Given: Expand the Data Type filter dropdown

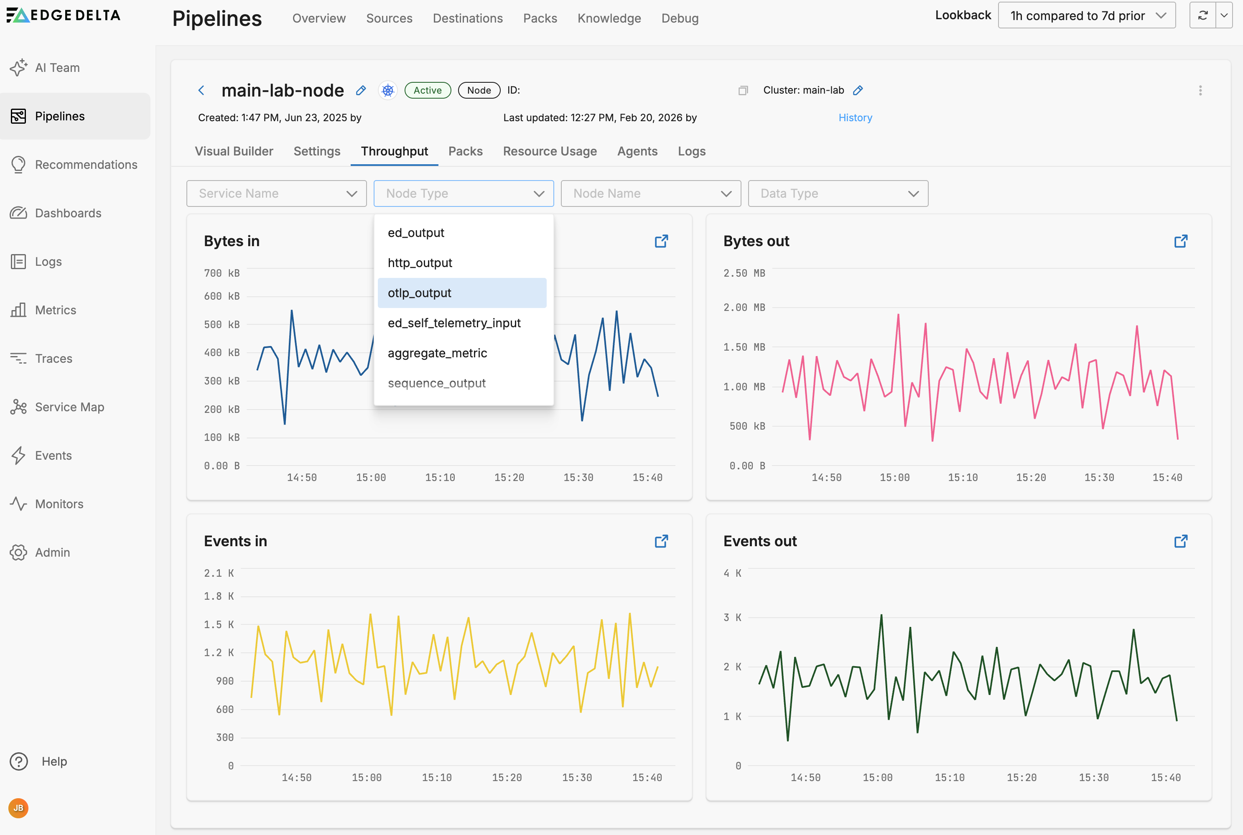Looking at the screenshot, I should coord(838,193).
